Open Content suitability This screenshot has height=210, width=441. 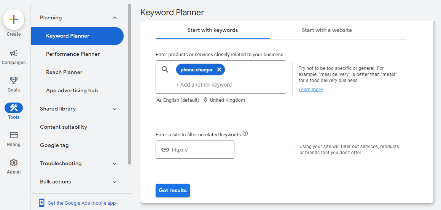64,127
